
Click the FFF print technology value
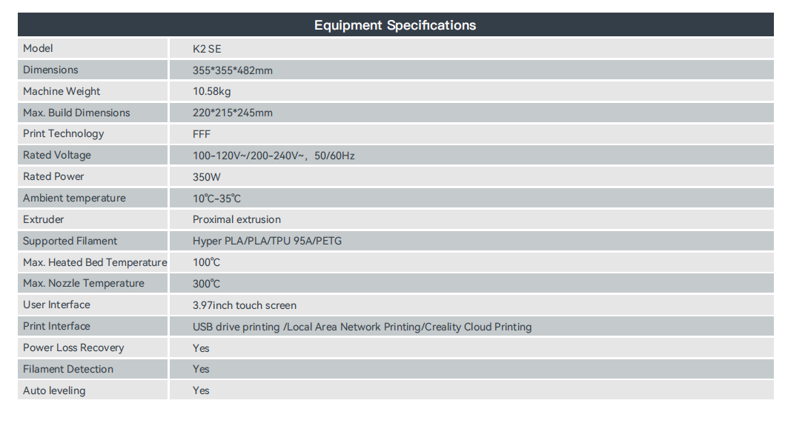(202, 134)
